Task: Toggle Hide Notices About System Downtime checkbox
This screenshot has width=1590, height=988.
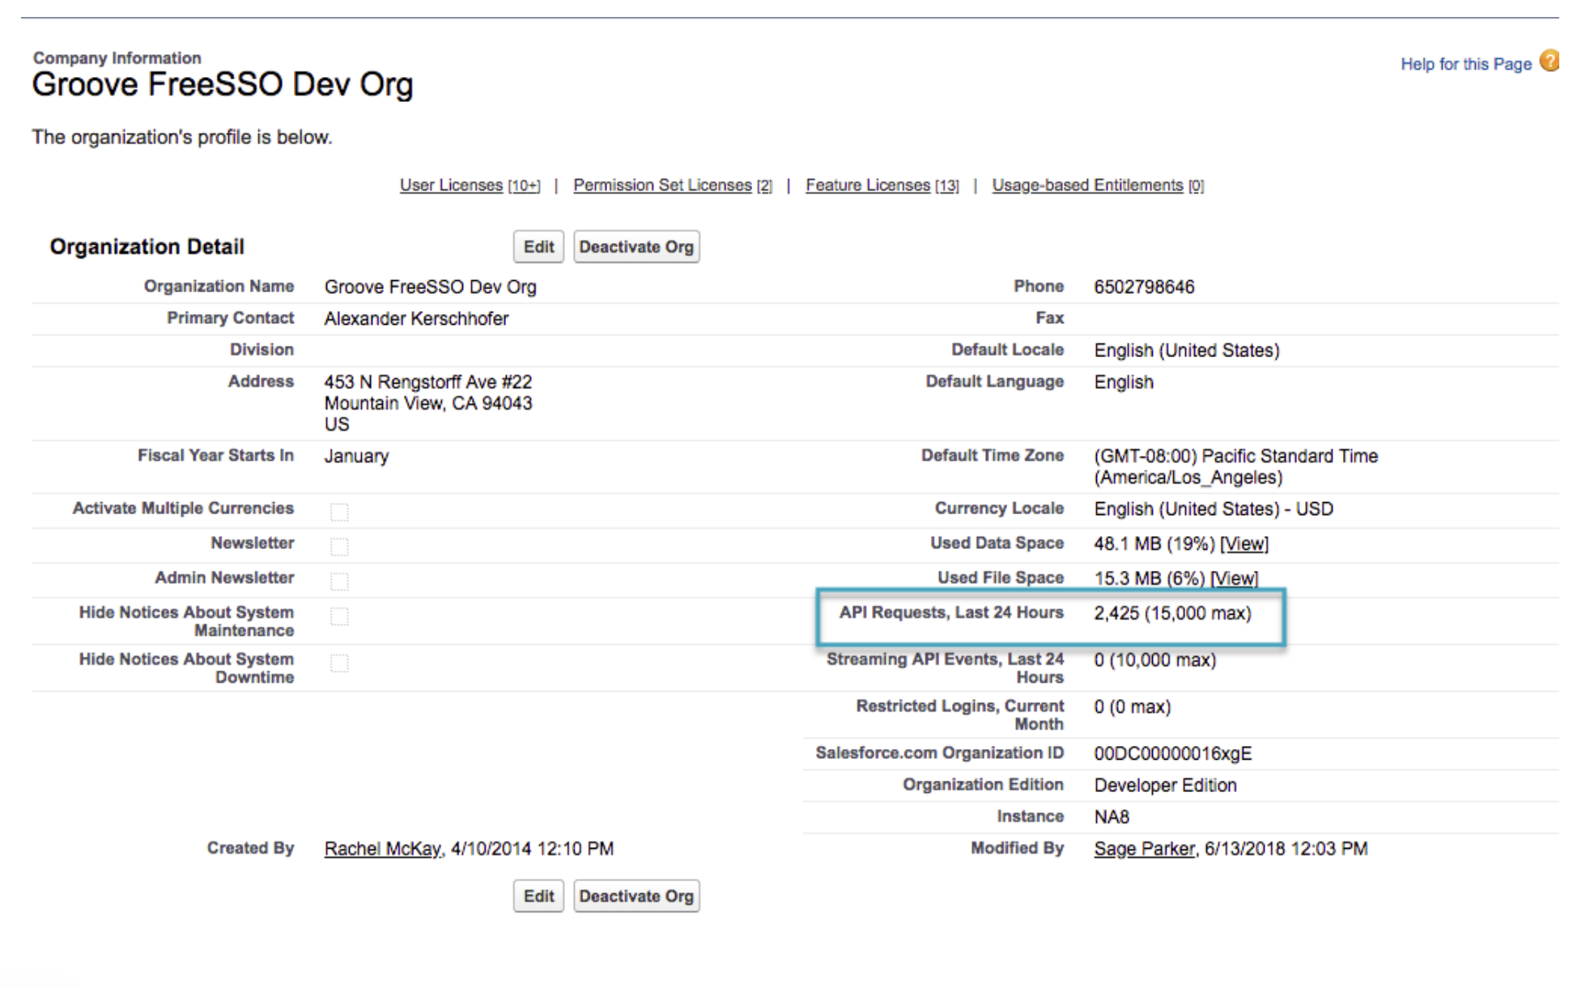Action: (x=339, y=663)
